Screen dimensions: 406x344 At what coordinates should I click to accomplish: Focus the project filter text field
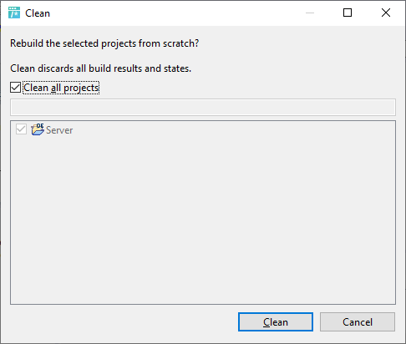tap(203, 107)
